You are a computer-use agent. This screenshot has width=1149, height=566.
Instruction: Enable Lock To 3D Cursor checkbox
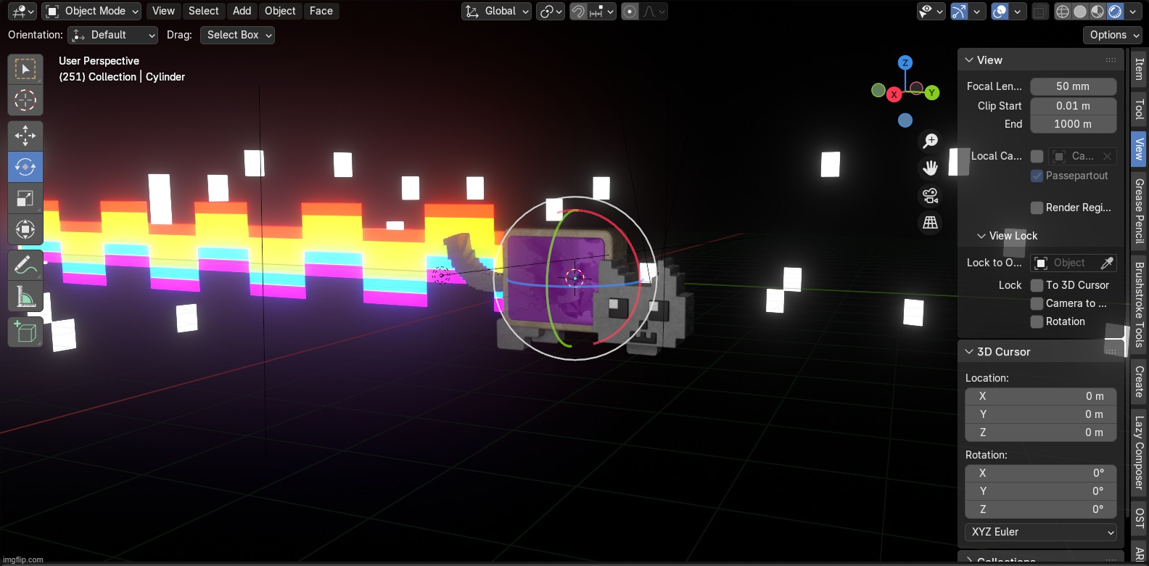[x=1037, y=285]
